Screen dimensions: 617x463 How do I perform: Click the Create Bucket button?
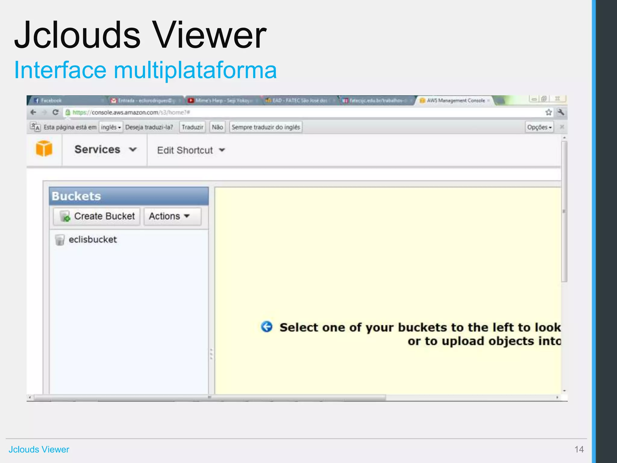point(97,216)
